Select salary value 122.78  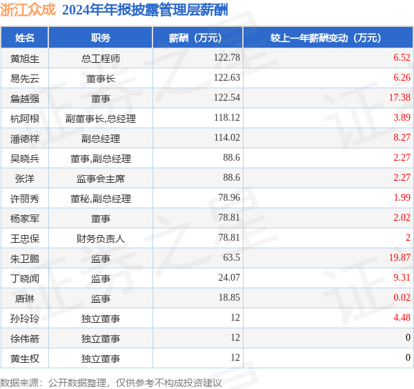point(227,57)
